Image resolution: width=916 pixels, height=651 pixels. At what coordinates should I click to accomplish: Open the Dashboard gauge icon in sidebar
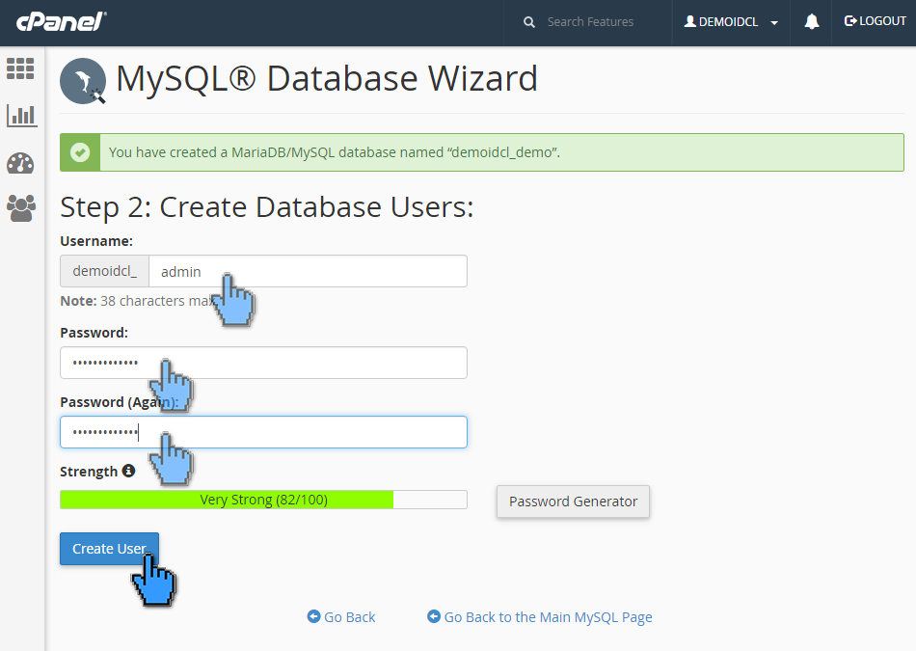[21, 162]
